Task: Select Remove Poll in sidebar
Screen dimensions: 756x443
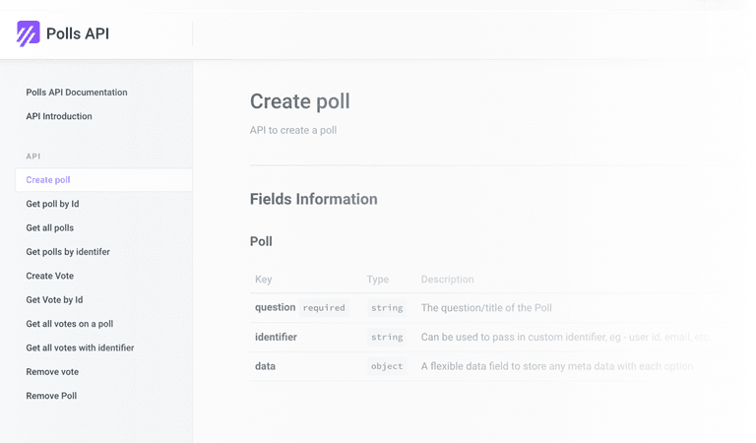Action: pos(51,396)
